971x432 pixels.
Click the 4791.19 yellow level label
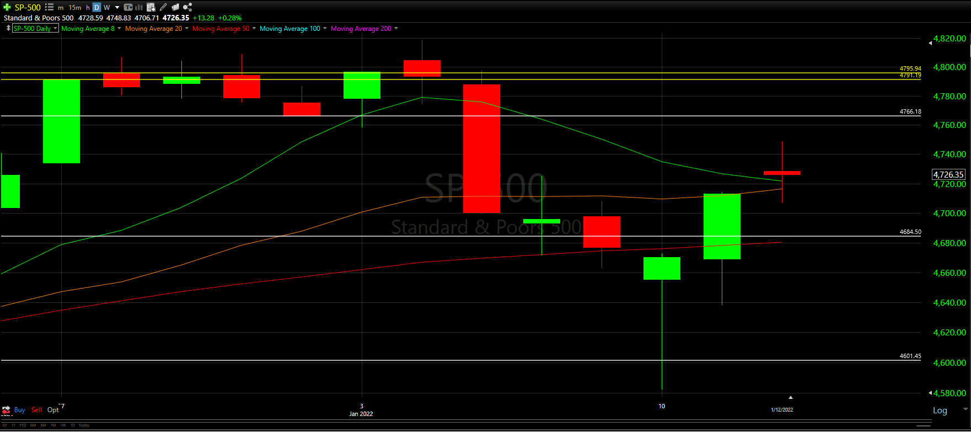(910, 75)
